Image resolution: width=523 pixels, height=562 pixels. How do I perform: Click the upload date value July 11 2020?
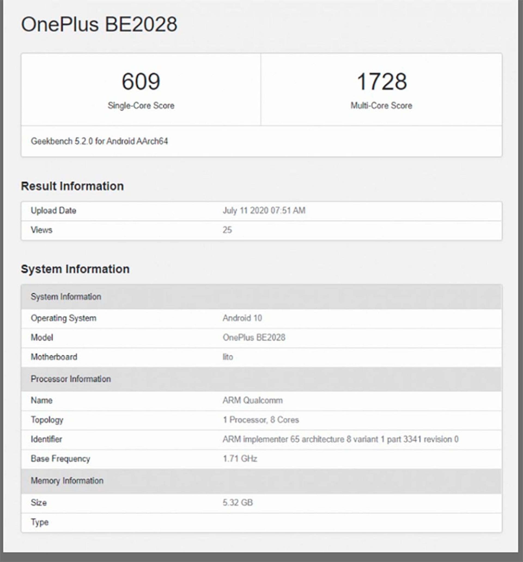(264, 211)
